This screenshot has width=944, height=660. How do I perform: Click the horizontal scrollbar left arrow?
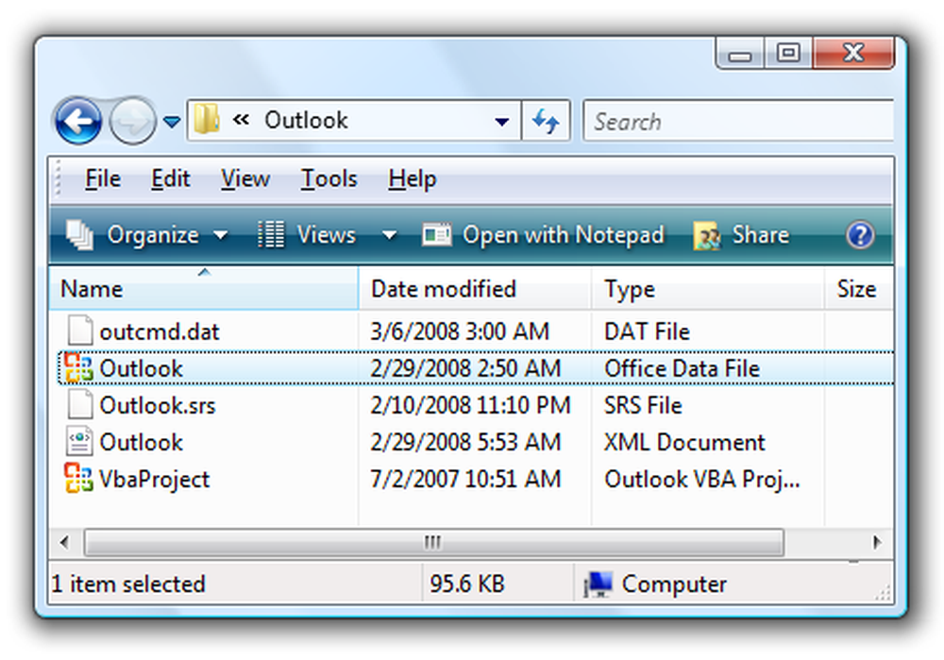coord(64,542)
